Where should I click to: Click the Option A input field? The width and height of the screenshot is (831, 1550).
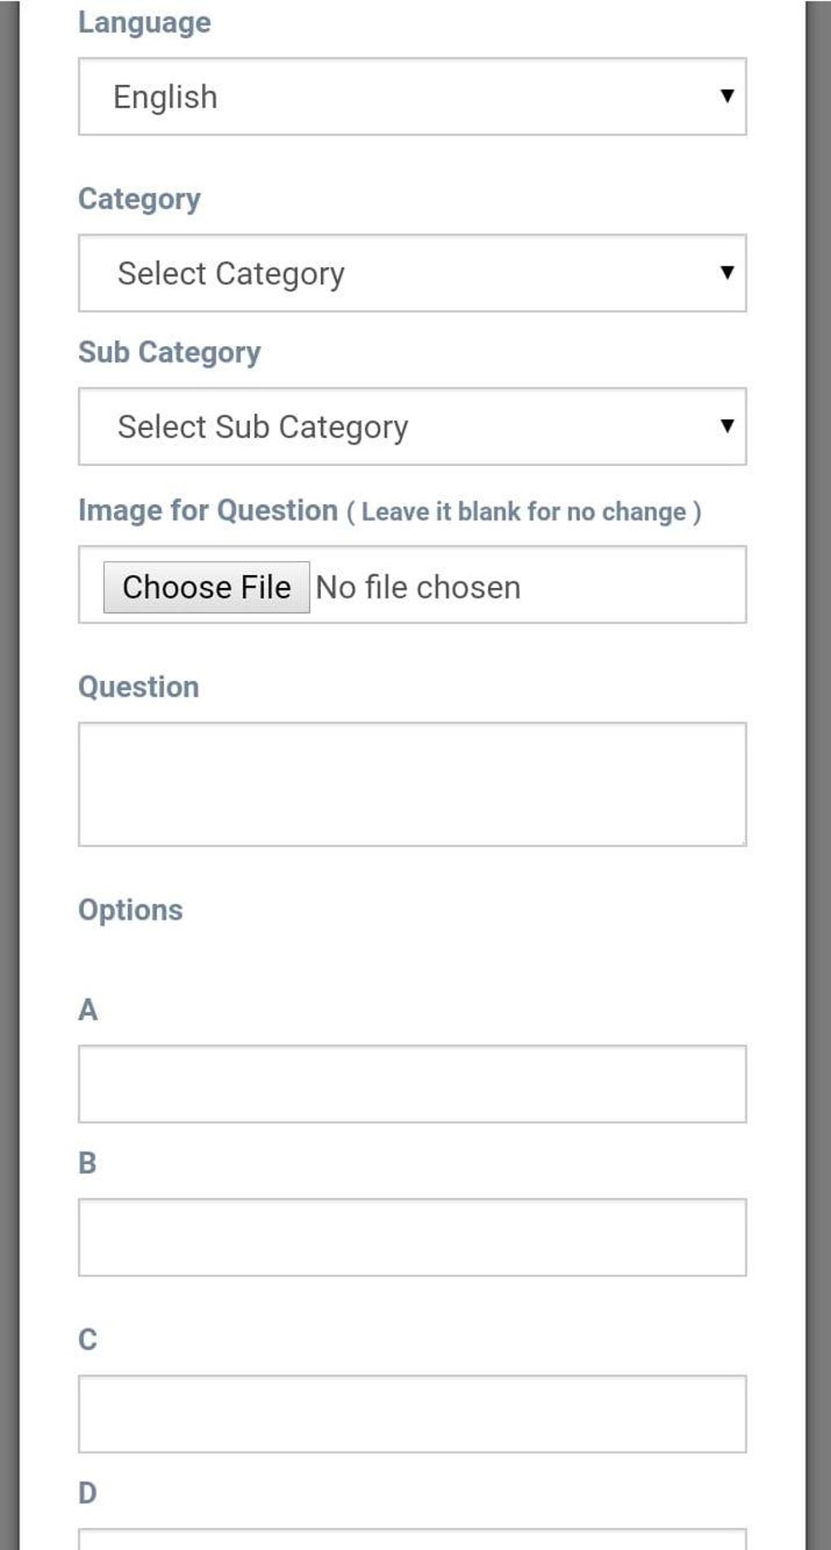click(x=411, y=1084)
